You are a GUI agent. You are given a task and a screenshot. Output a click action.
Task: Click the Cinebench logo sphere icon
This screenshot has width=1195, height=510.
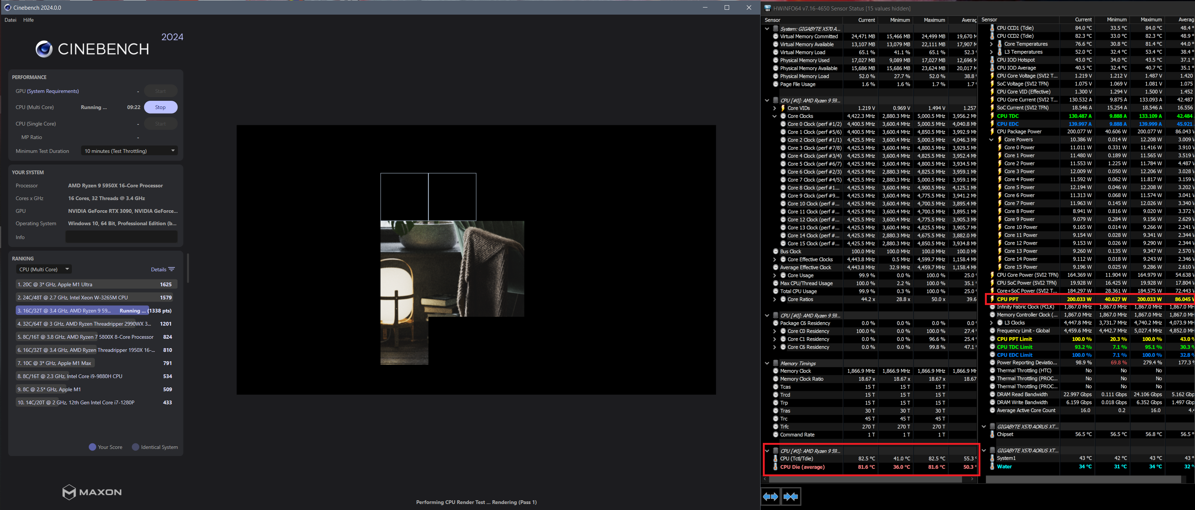(x=44, y=49)
